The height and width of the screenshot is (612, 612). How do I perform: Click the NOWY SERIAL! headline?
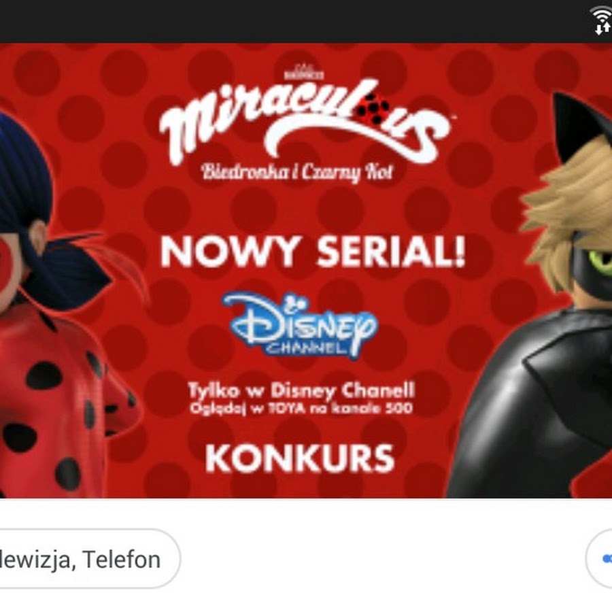tap(313, 252)
